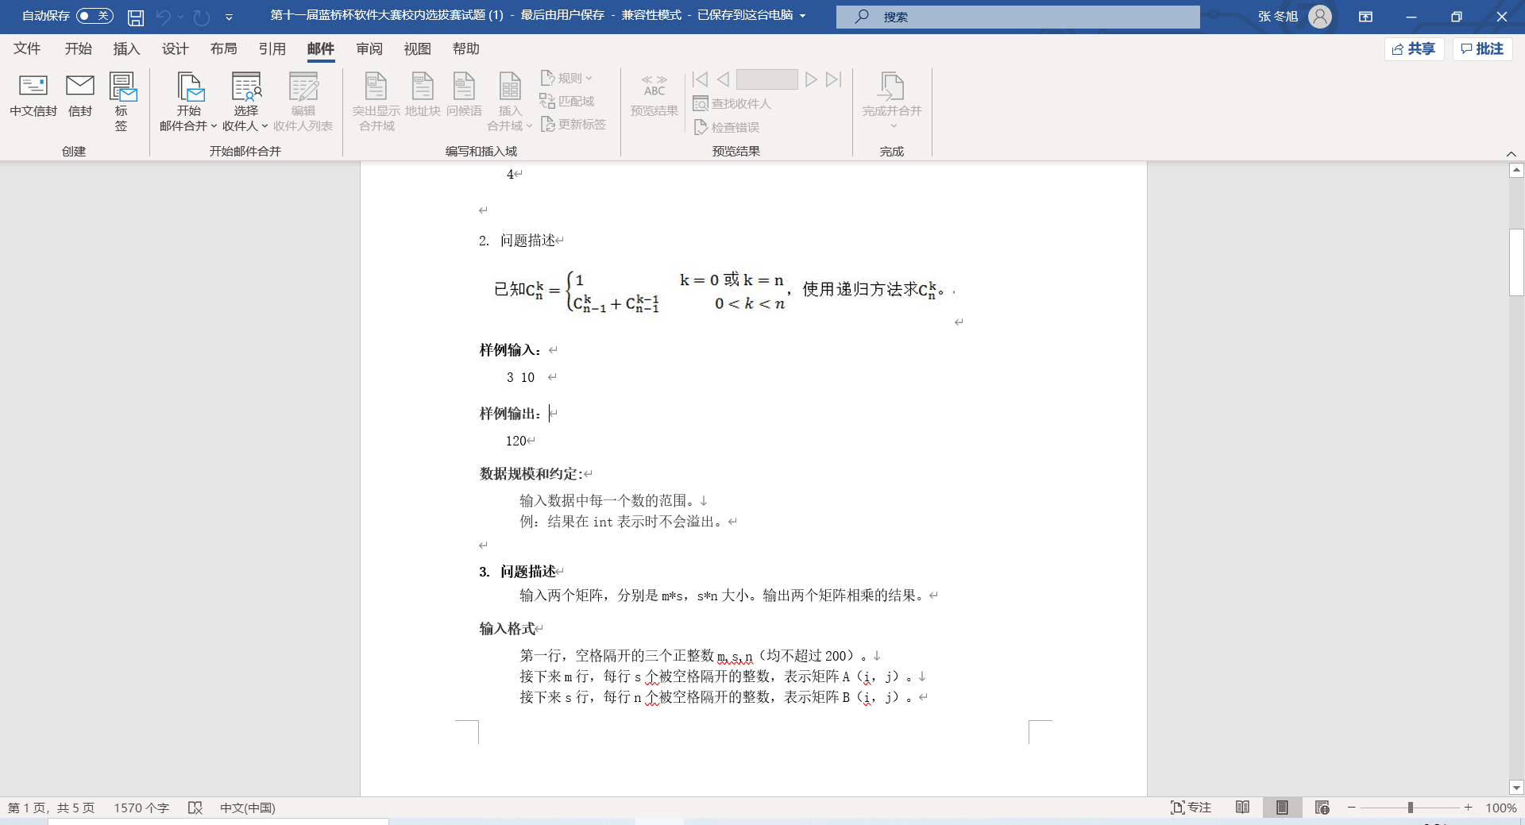Open the ribbon display options icon
The image size is (1525, 825).
tap(1366, 17)
